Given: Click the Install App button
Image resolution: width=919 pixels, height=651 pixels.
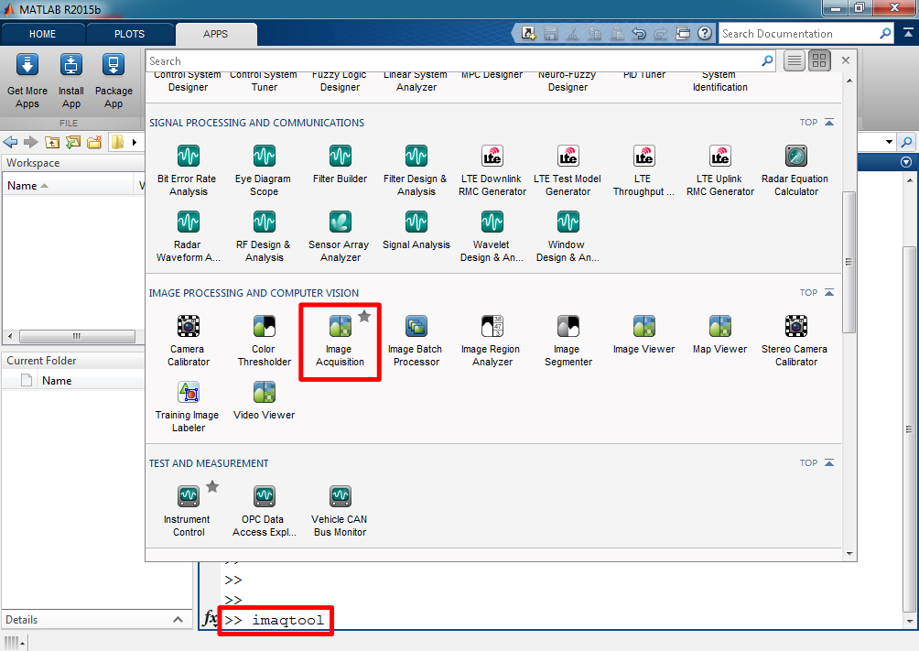Looking at the screenshot, I should pyautogui.click(x=70, y=81).
